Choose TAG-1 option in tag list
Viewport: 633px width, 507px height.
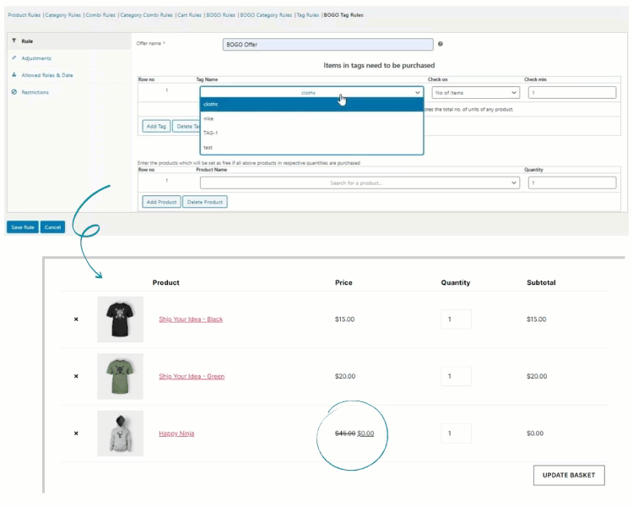(x=311, y=133)
